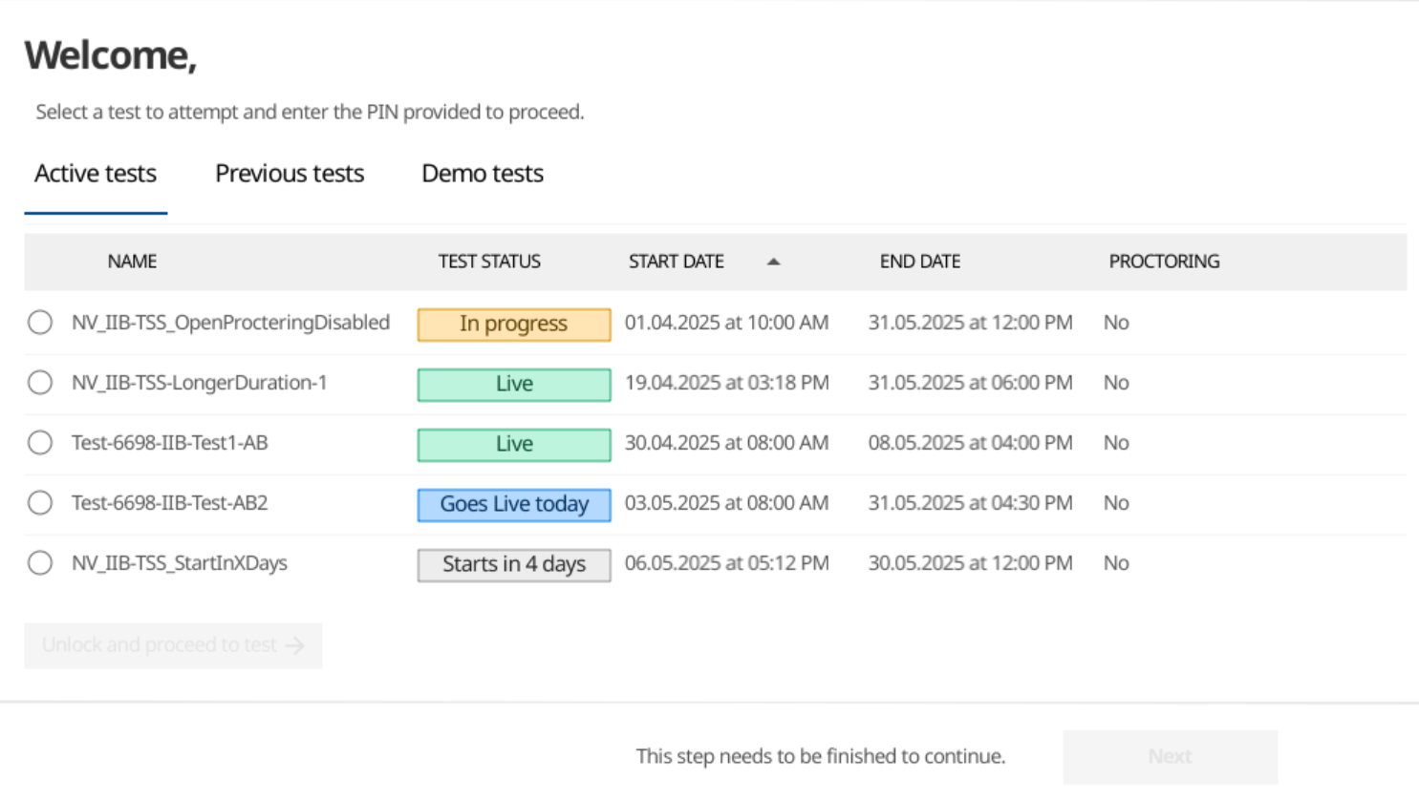Click the Live badge for Test-6698-IIB-Test1-AB

pyautogui.click(x=513, y=444)
